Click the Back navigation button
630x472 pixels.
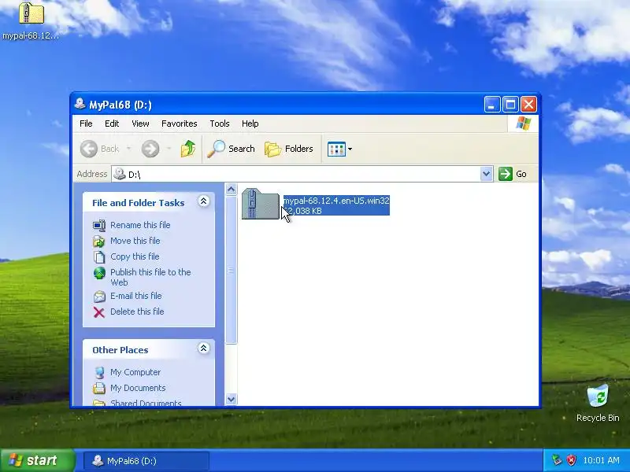coord(100,149)
